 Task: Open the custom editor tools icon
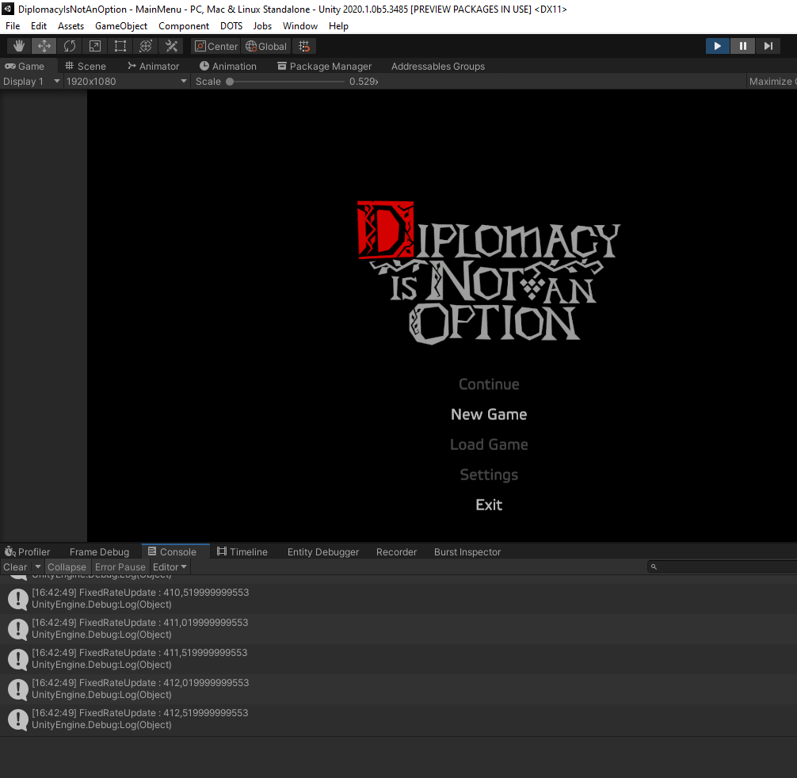click(x=171, y=46)
